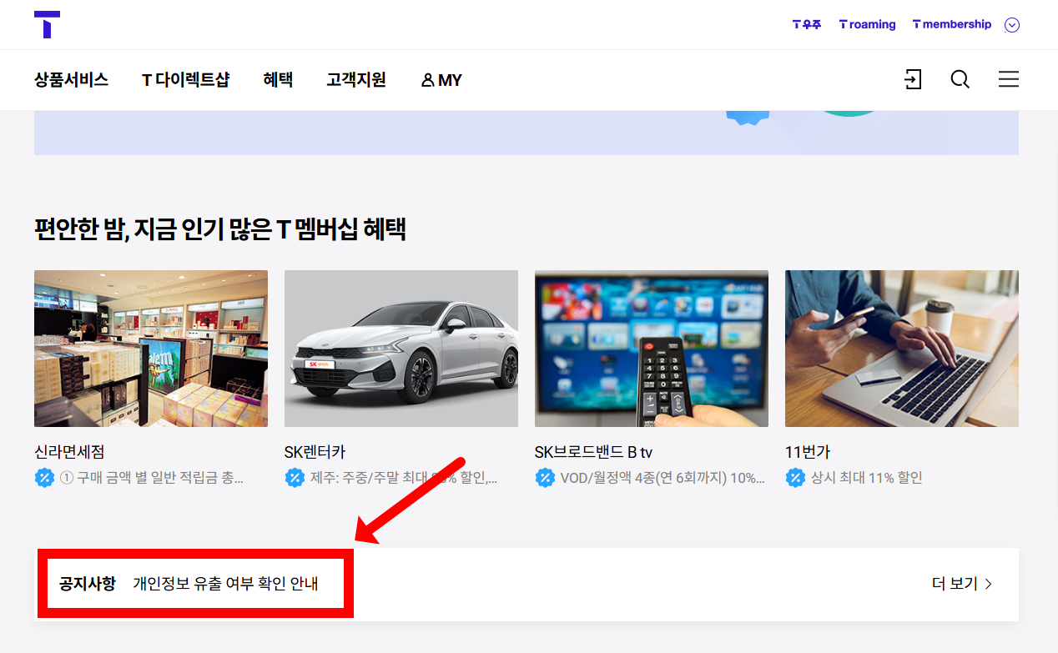Open the 고객지원 menu
This screenshot has width=1058, height=653.
coord(356,80)
